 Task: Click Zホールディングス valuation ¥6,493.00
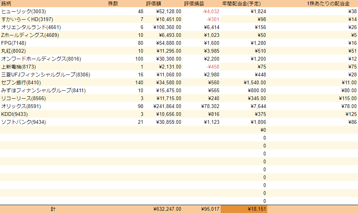170,35
